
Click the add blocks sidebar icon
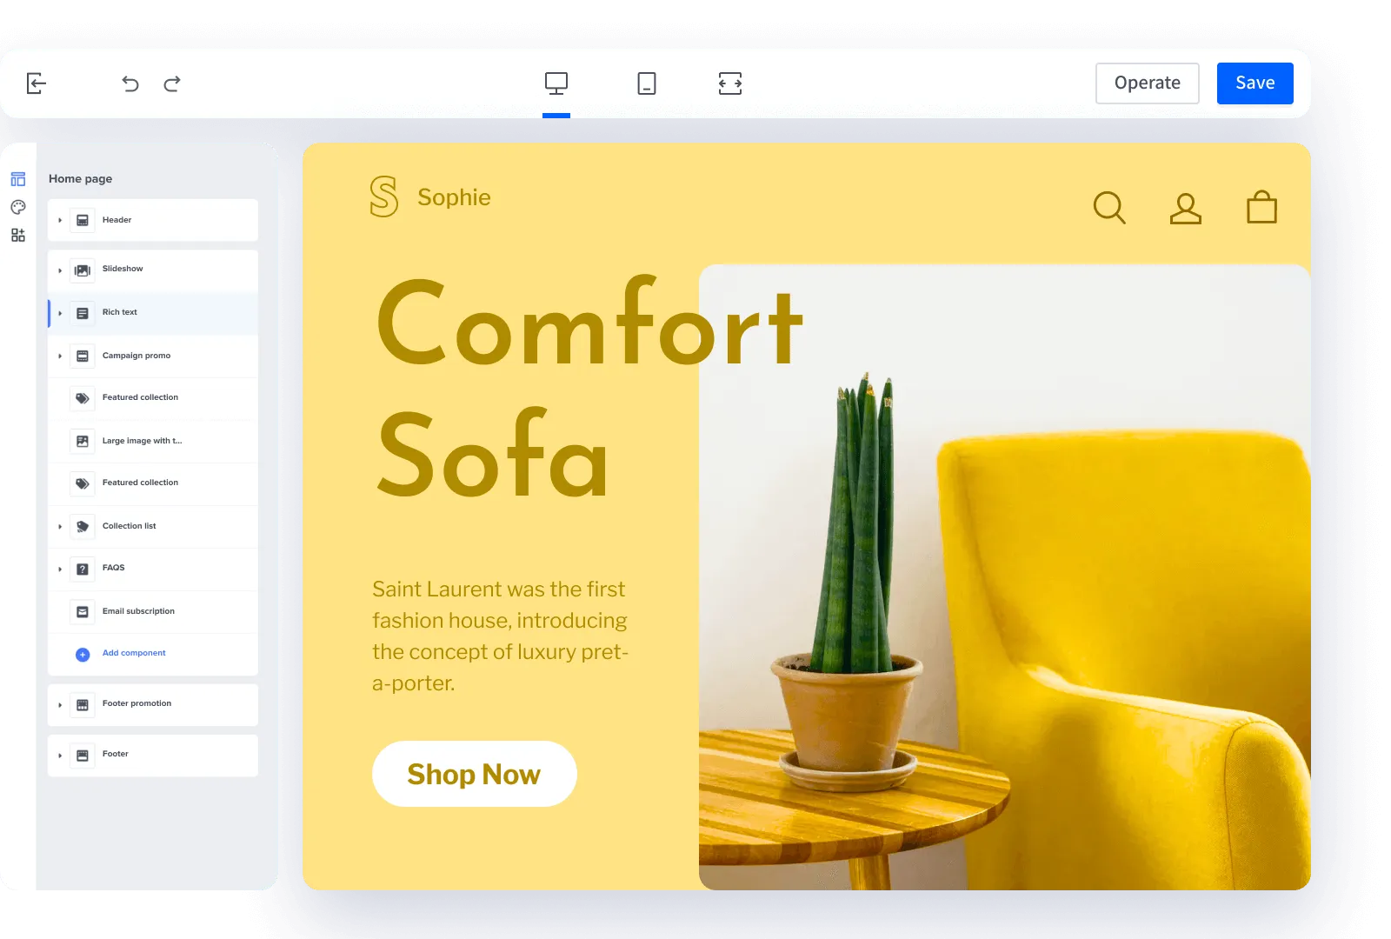(17, 234)
